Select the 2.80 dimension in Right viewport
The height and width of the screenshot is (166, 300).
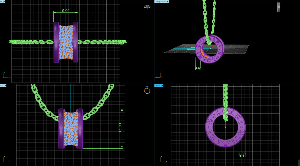pyautogui.click(x=242, y=154)
